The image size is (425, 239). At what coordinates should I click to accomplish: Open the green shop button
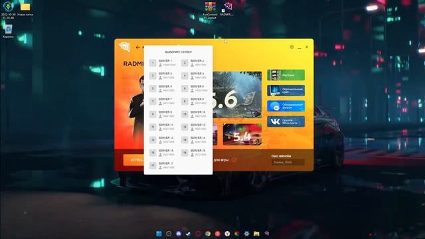[286, 75]
